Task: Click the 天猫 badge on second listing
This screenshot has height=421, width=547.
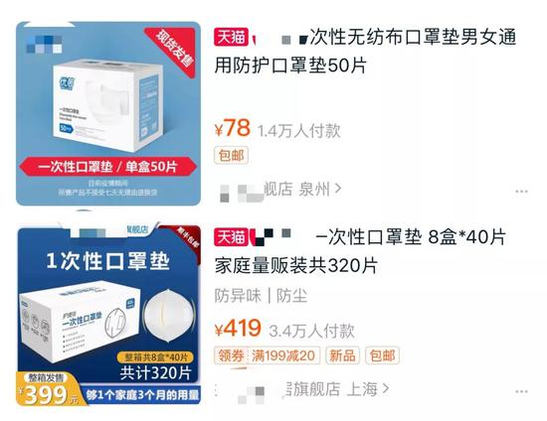Action: click(x=231, y=237)
